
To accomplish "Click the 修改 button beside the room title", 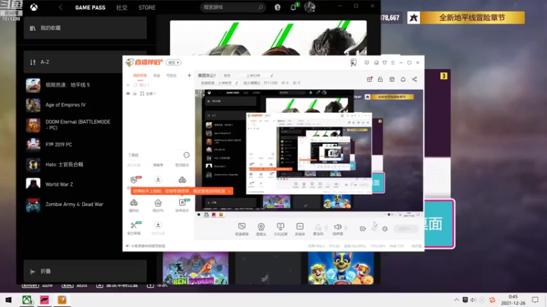I will [227, 76].
